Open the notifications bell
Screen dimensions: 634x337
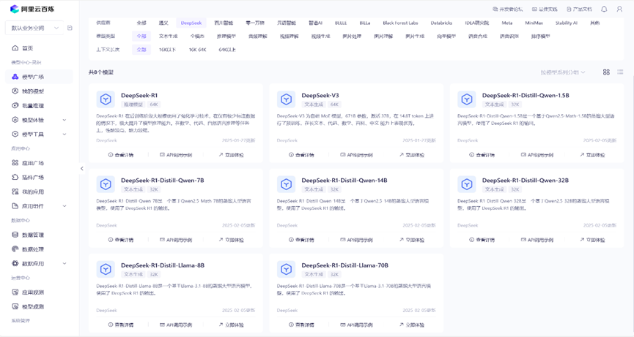click(604, 9)
